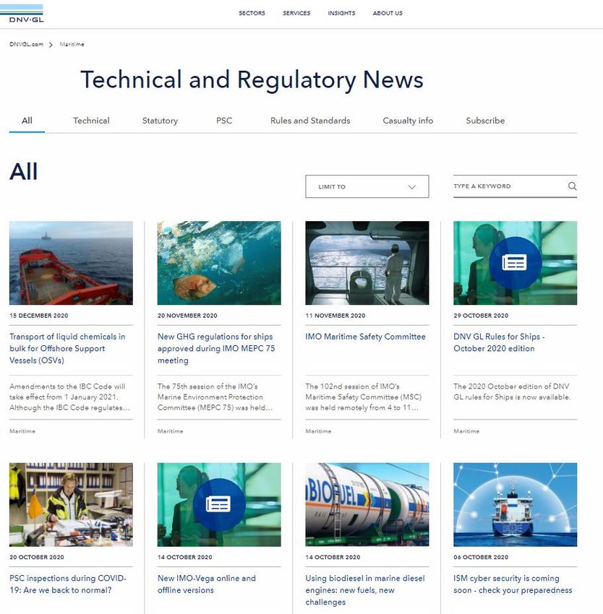603x614 pixels.
Task: Open the Rules and Standards tab
Action: click(310, 121)
